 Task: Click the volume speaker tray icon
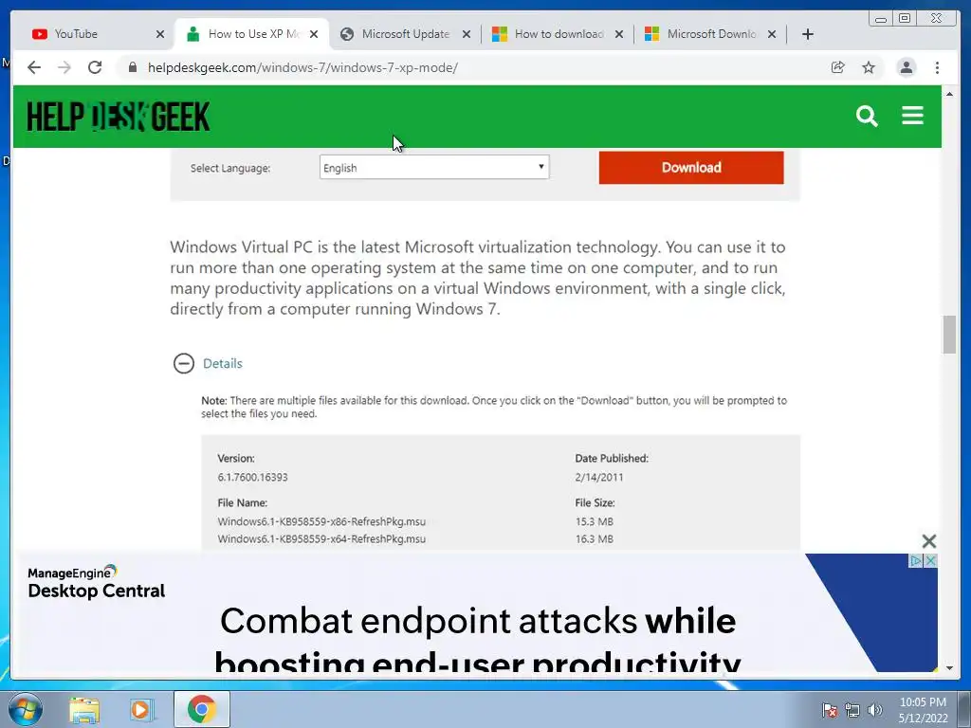click(x=874, y=710)
